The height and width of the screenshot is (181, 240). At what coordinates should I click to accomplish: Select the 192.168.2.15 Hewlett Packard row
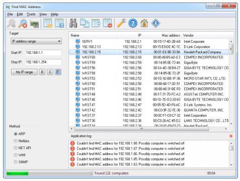pos(149,52)
